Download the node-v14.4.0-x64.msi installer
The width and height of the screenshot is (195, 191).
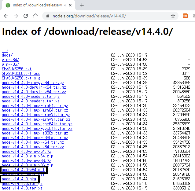tap(23, 170)
